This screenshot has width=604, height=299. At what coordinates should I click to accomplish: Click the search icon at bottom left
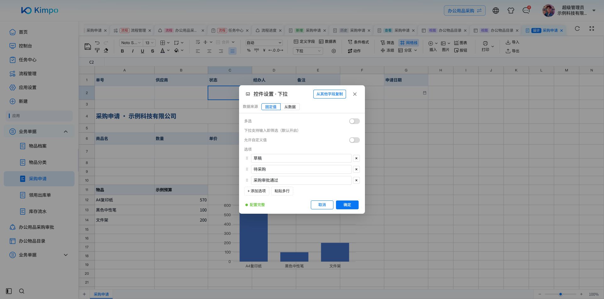click(22, 291)
